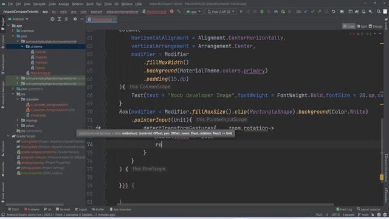Click the account avatar icon at top right

(x=385, y=12)
